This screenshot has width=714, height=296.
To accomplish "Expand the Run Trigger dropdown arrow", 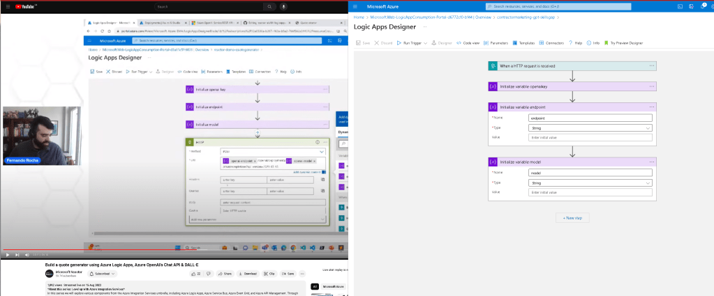I will [425, 43].
